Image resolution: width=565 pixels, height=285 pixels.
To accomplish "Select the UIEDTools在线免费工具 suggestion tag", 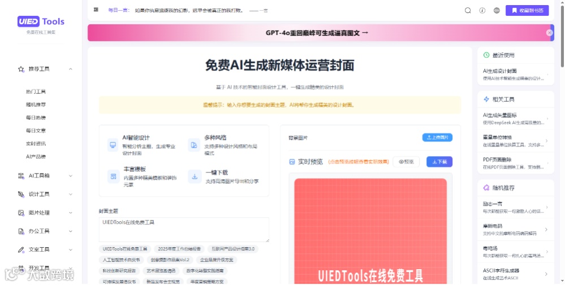I will (x=125, y=249).
